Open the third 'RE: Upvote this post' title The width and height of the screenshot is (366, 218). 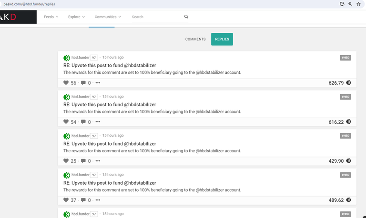[x=110, y=144]
